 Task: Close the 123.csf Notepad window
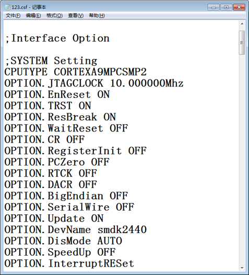point(239,7)
